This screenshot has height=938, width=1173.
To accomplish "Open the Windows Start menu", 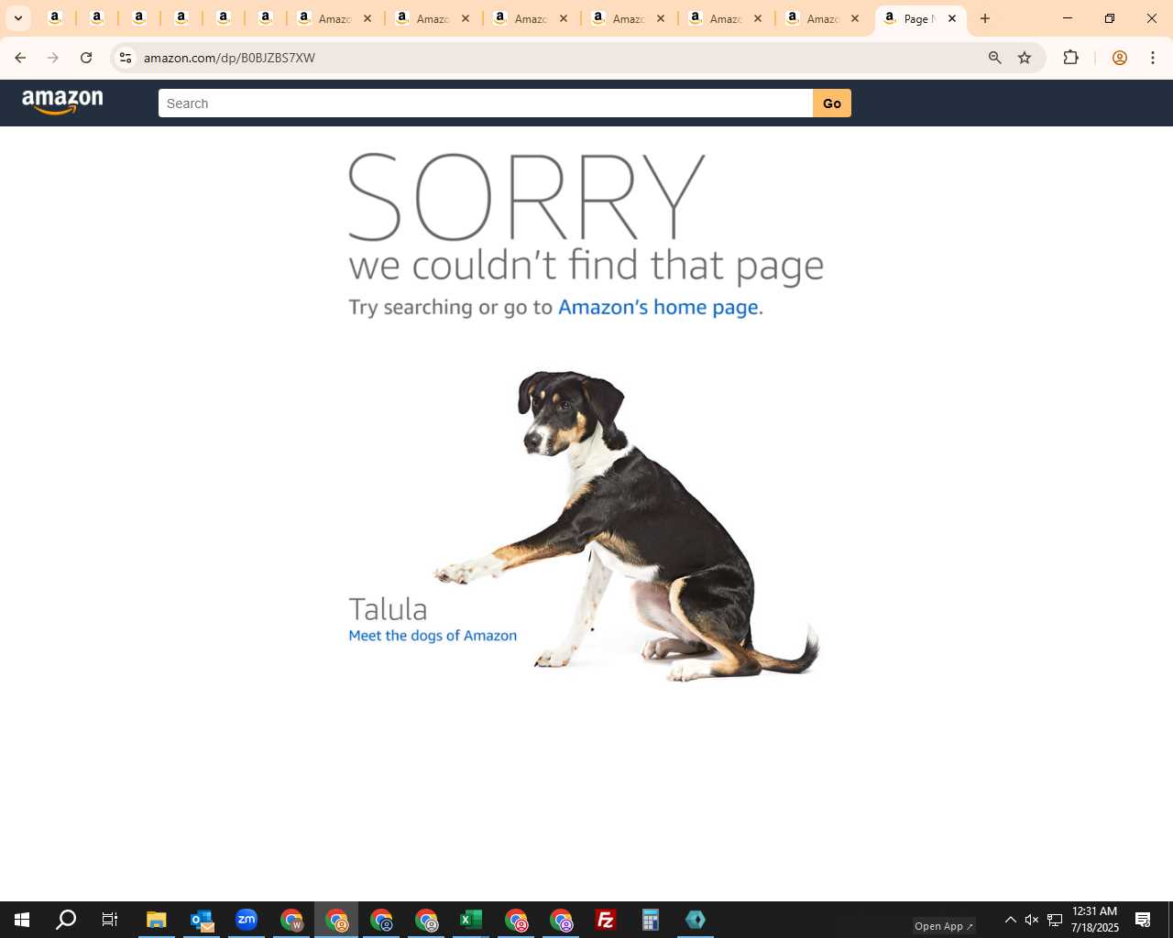I will click(x=22, y=920).
